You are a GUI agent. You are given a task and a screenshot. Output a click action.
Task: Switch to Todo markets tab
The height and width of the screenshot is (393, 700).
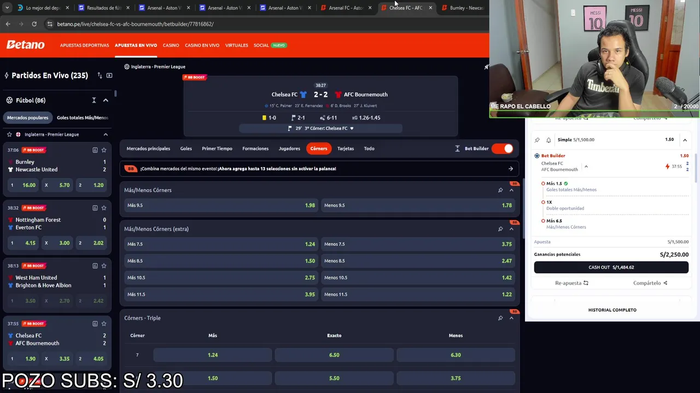369,148
